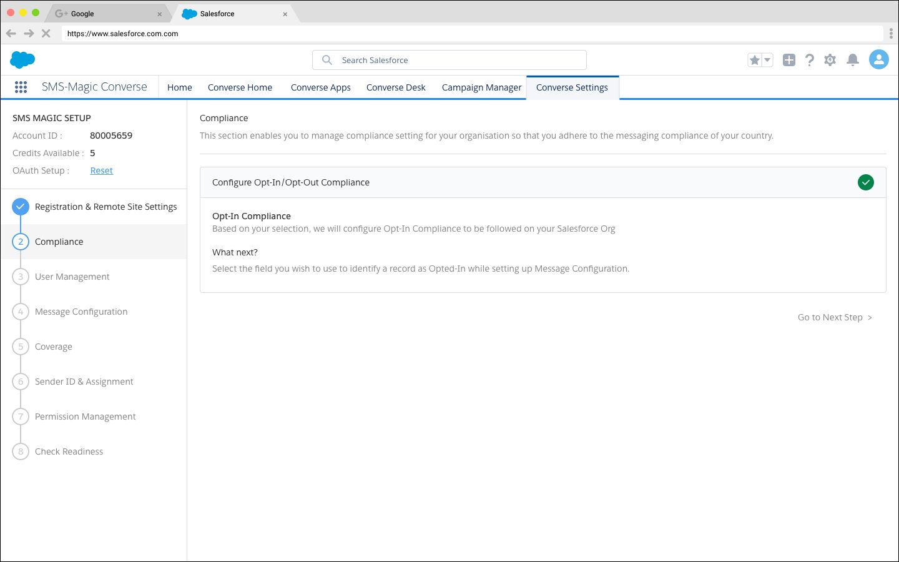The height and width of the screenshot is (562, 899).
Task: Focus the Search Salesforce field
Action: [x=449, y=60]
